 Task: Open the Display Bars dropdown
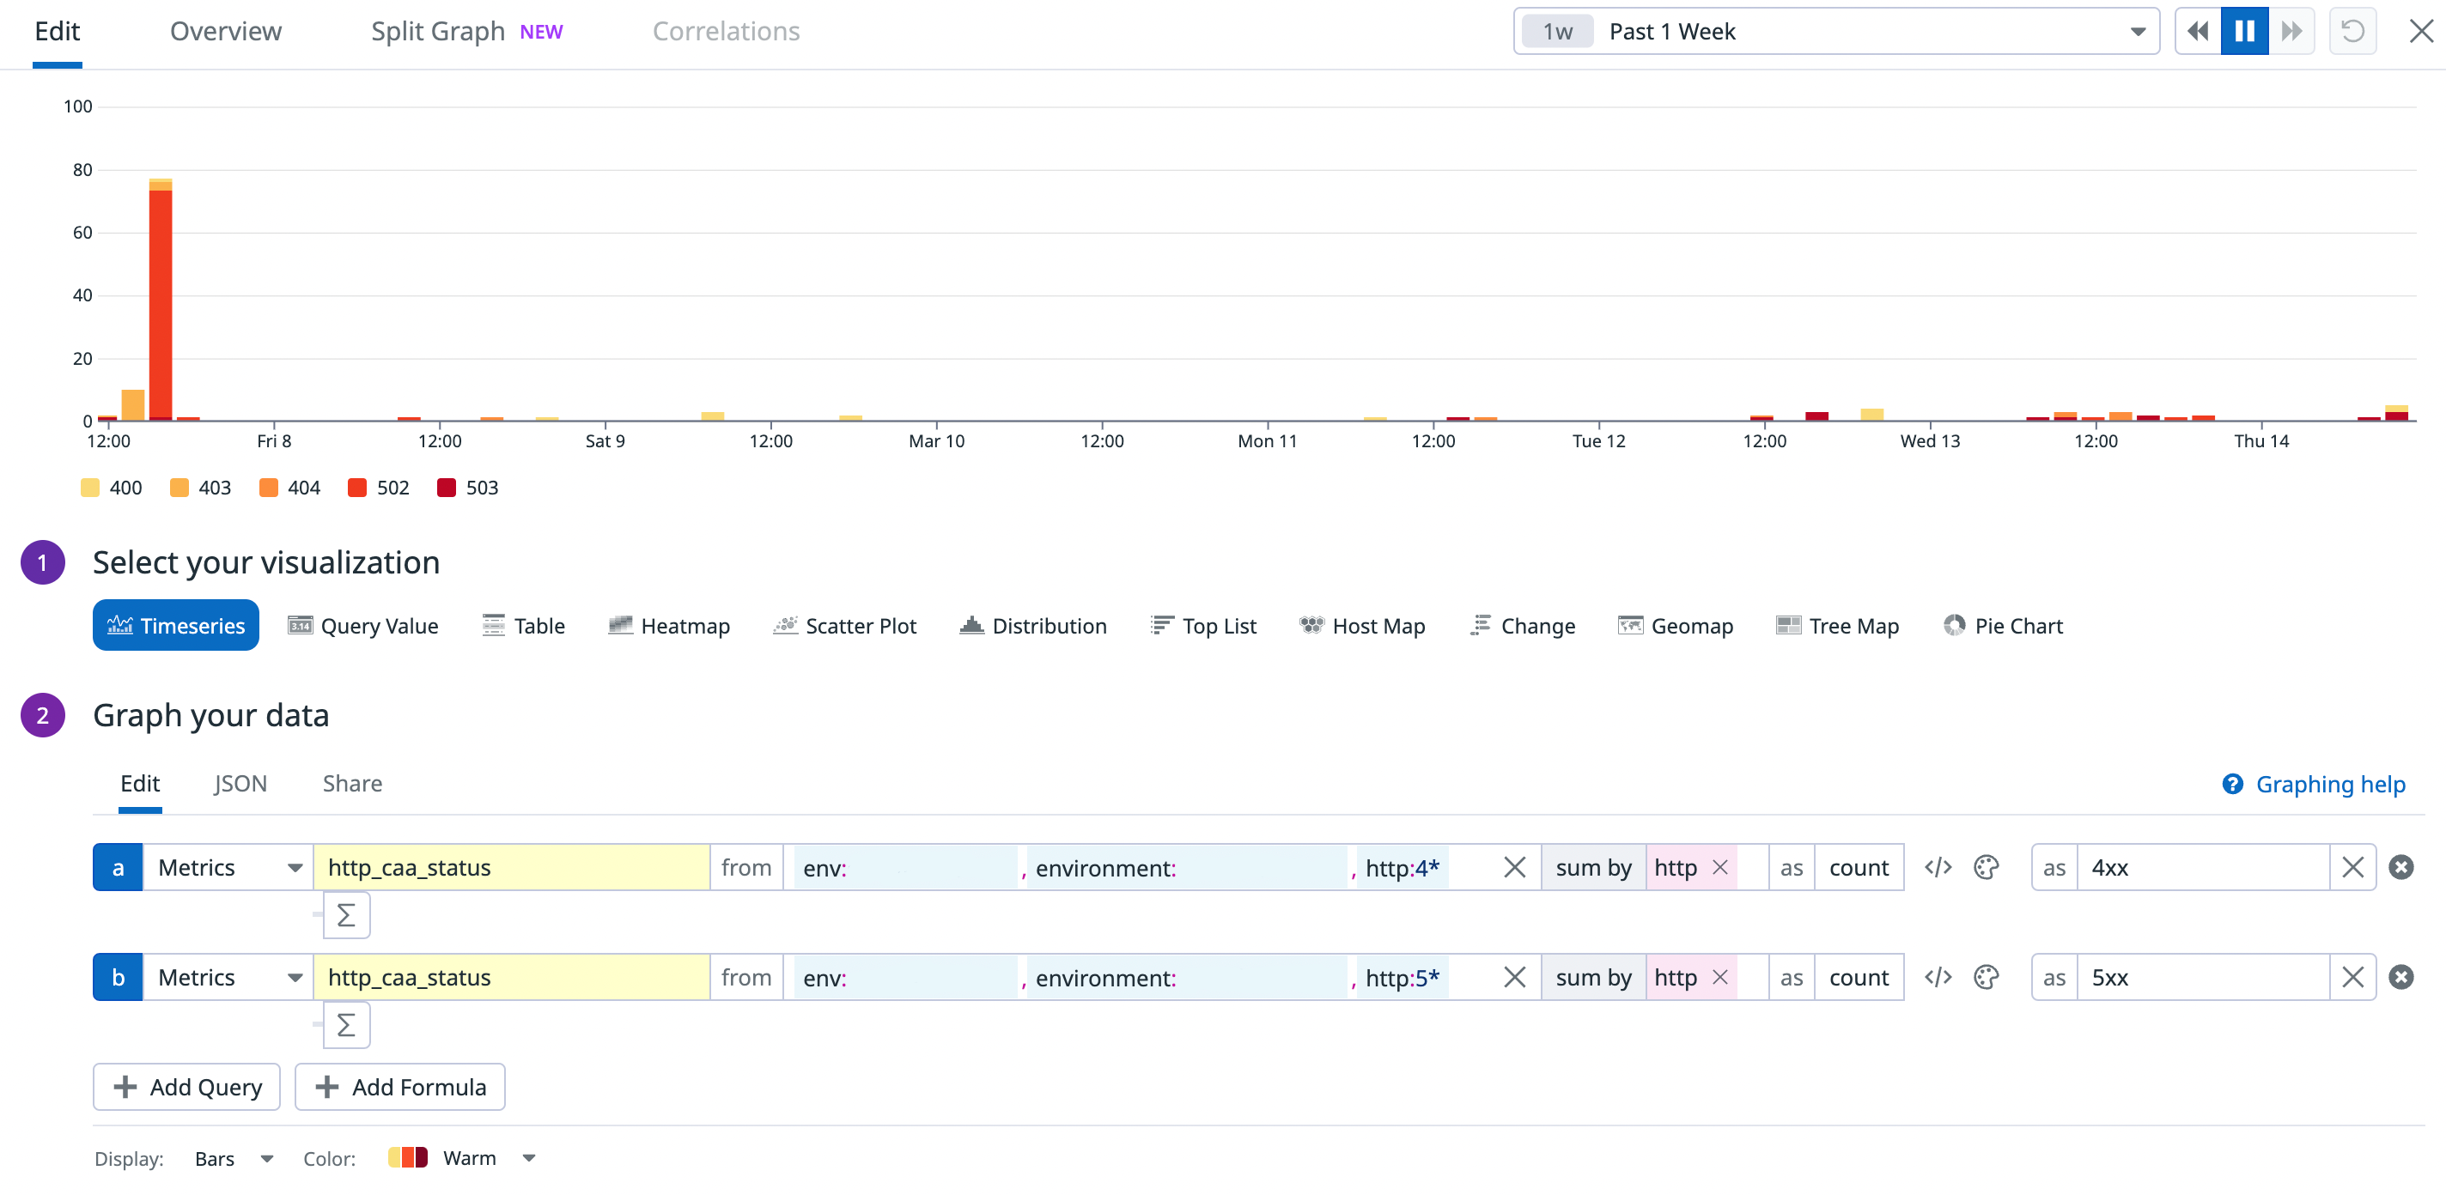click(233, 1158)
